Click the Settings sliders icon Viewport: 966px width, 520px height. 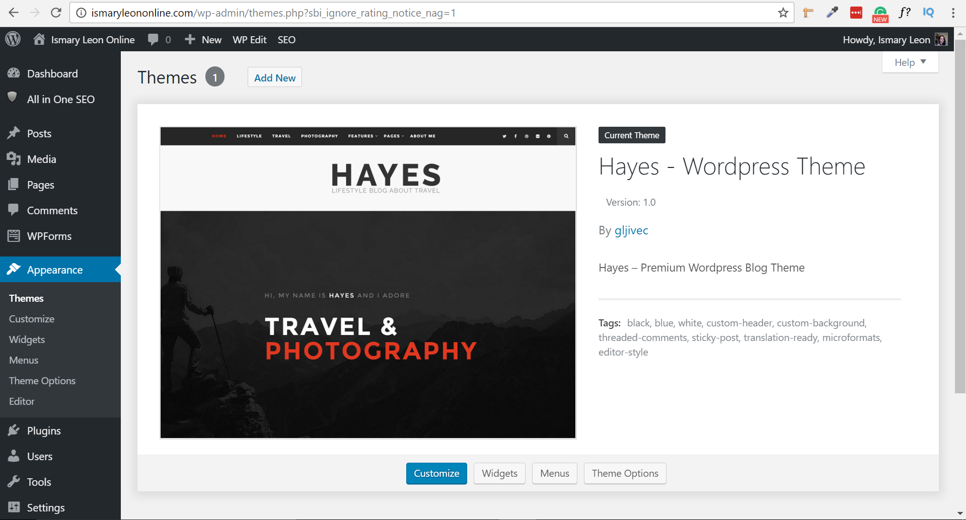click(x=14, y=507)
